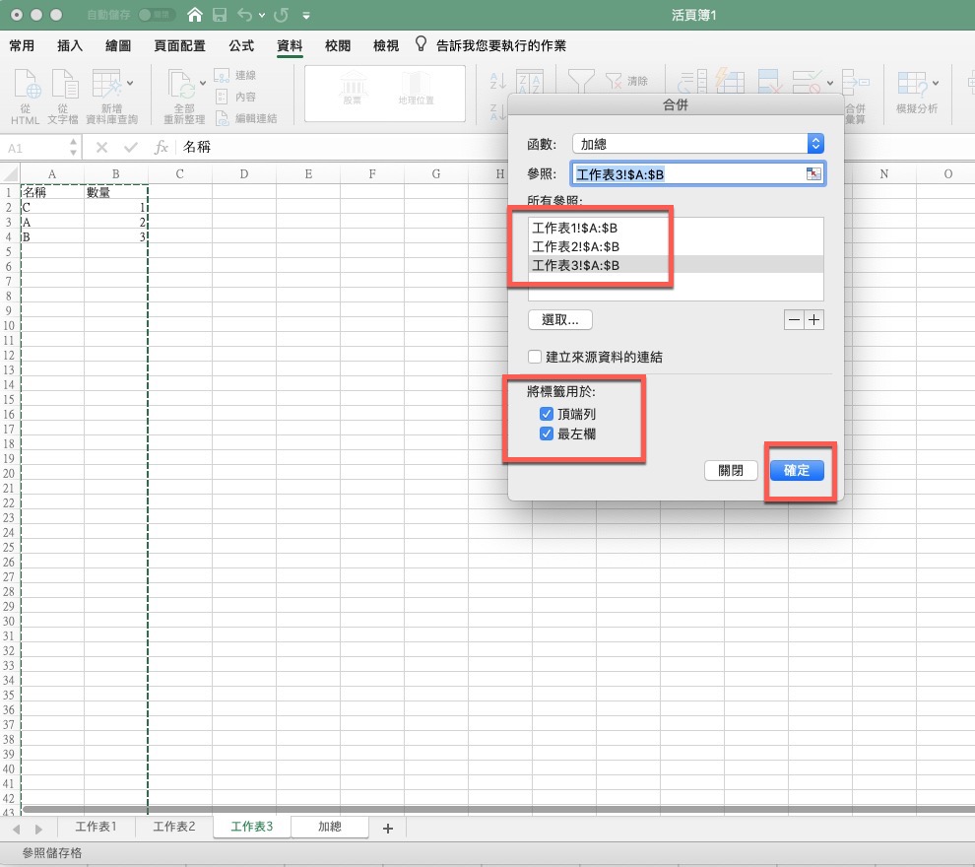Uncheck the 最左欄 checkbox
Viewport: 975px width, 867px height.
tap(548, 433)
